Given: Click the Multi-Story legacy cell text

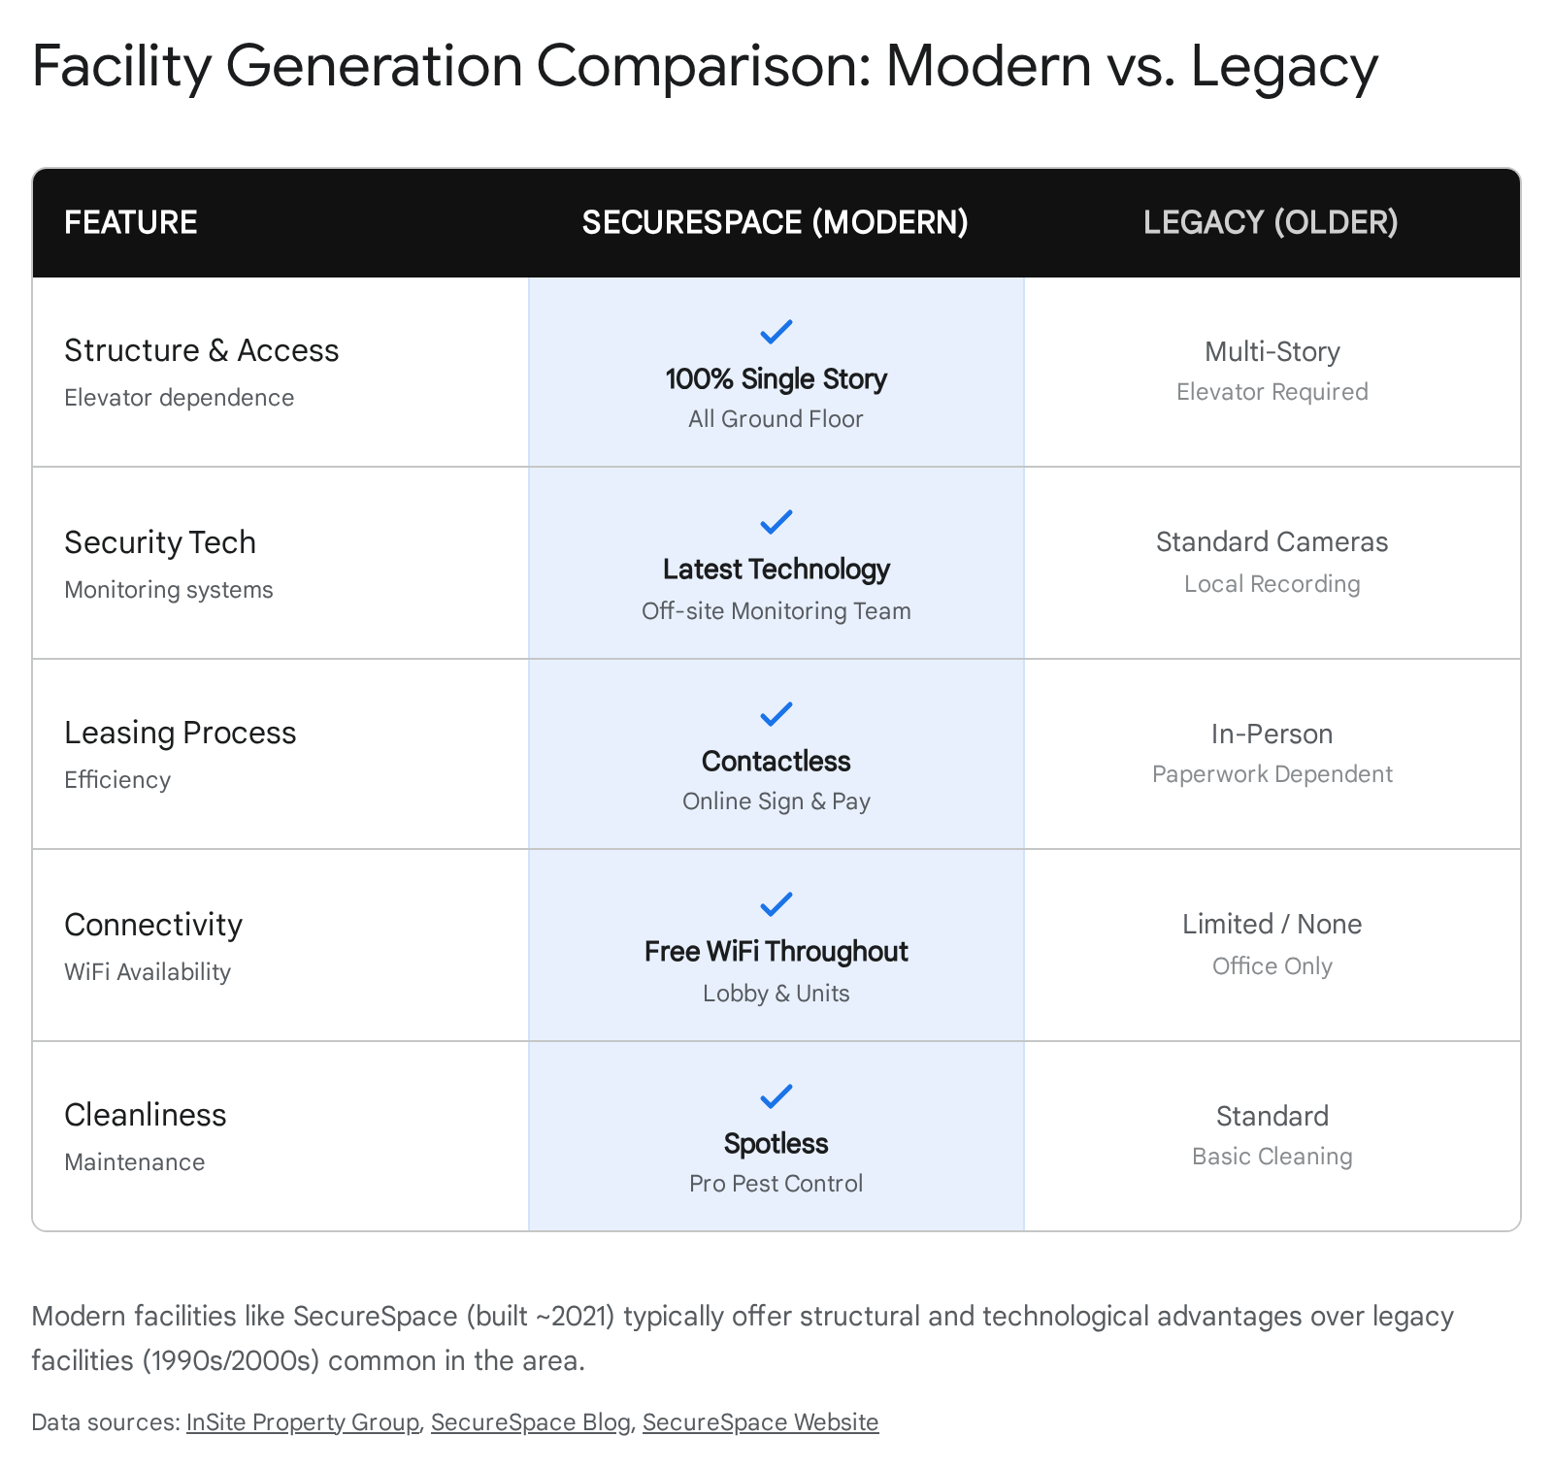Looking at the screenshot, I should click(x=1272, y=351).
